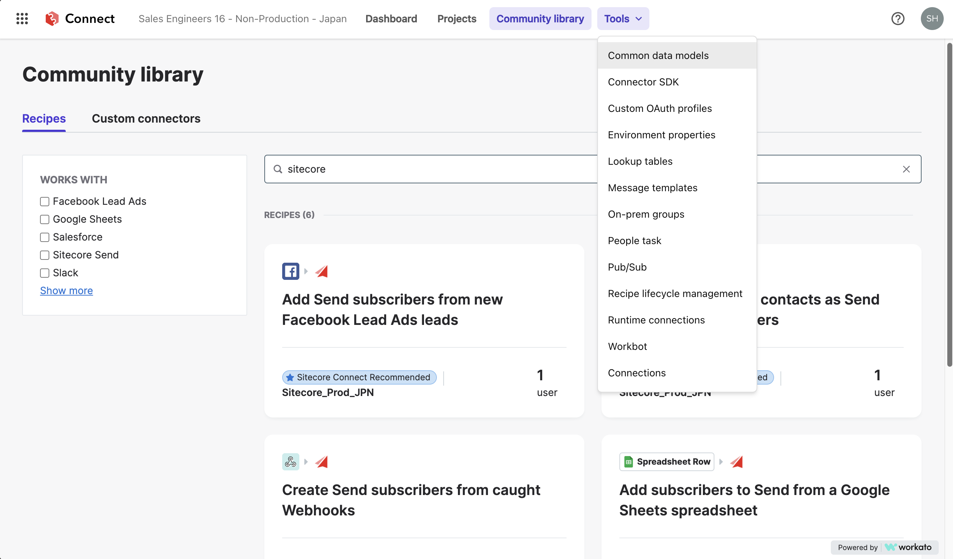The width and height of the screenshot is (953, 559).
Task: Collapse the Tools dropdown menu
Action: tap(623, 19)
